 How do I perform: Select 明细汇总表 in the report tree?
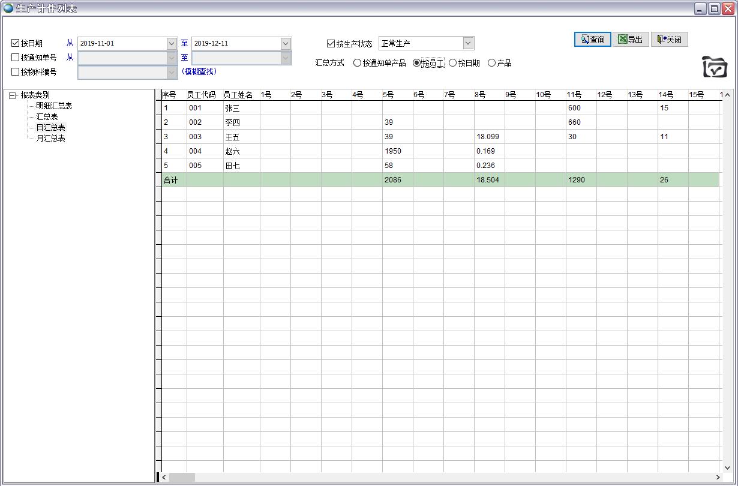click(54, 106)
